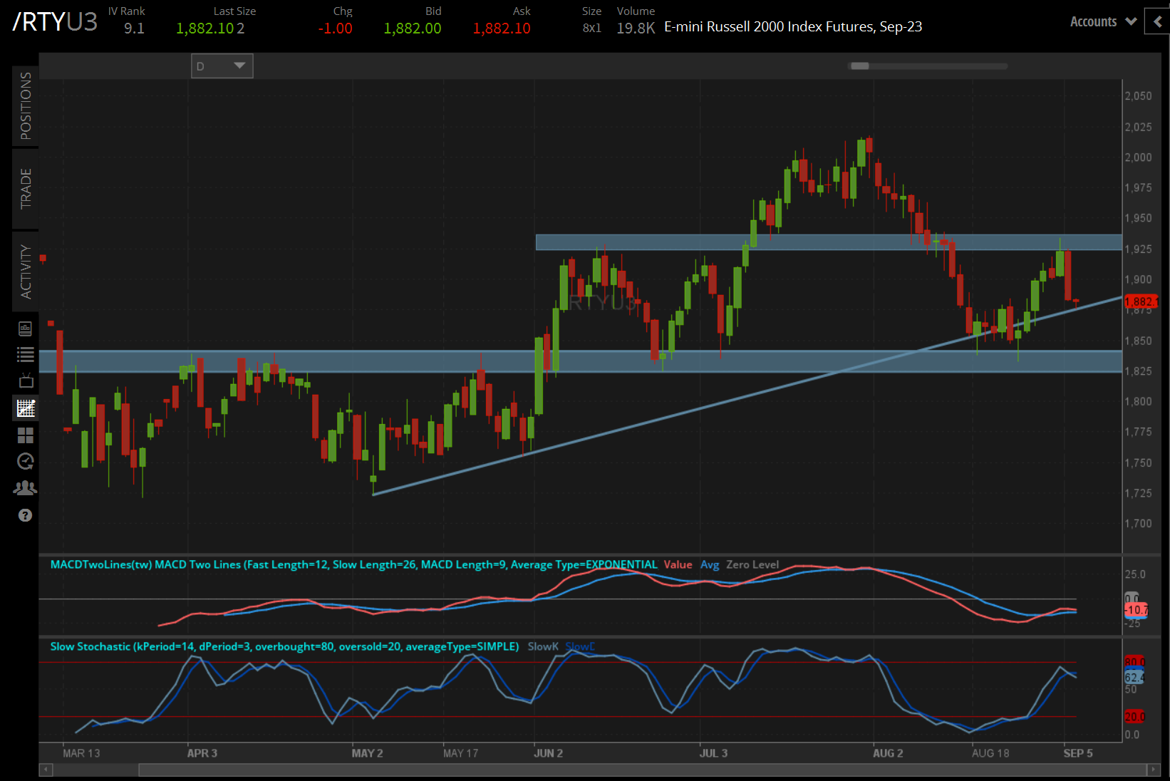
Task: Open the history clock icon
Action: coord(25,461)
